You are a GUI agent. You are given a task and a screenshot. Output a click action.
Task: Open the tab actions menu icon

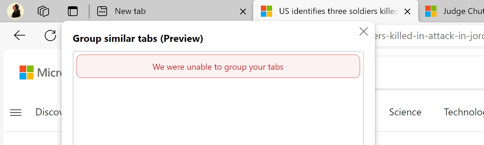(73, 11)
